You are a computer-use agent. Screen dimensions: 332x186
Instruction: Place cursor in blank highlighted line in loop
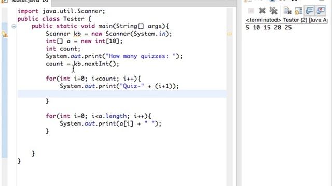click(x=122, y=94)
